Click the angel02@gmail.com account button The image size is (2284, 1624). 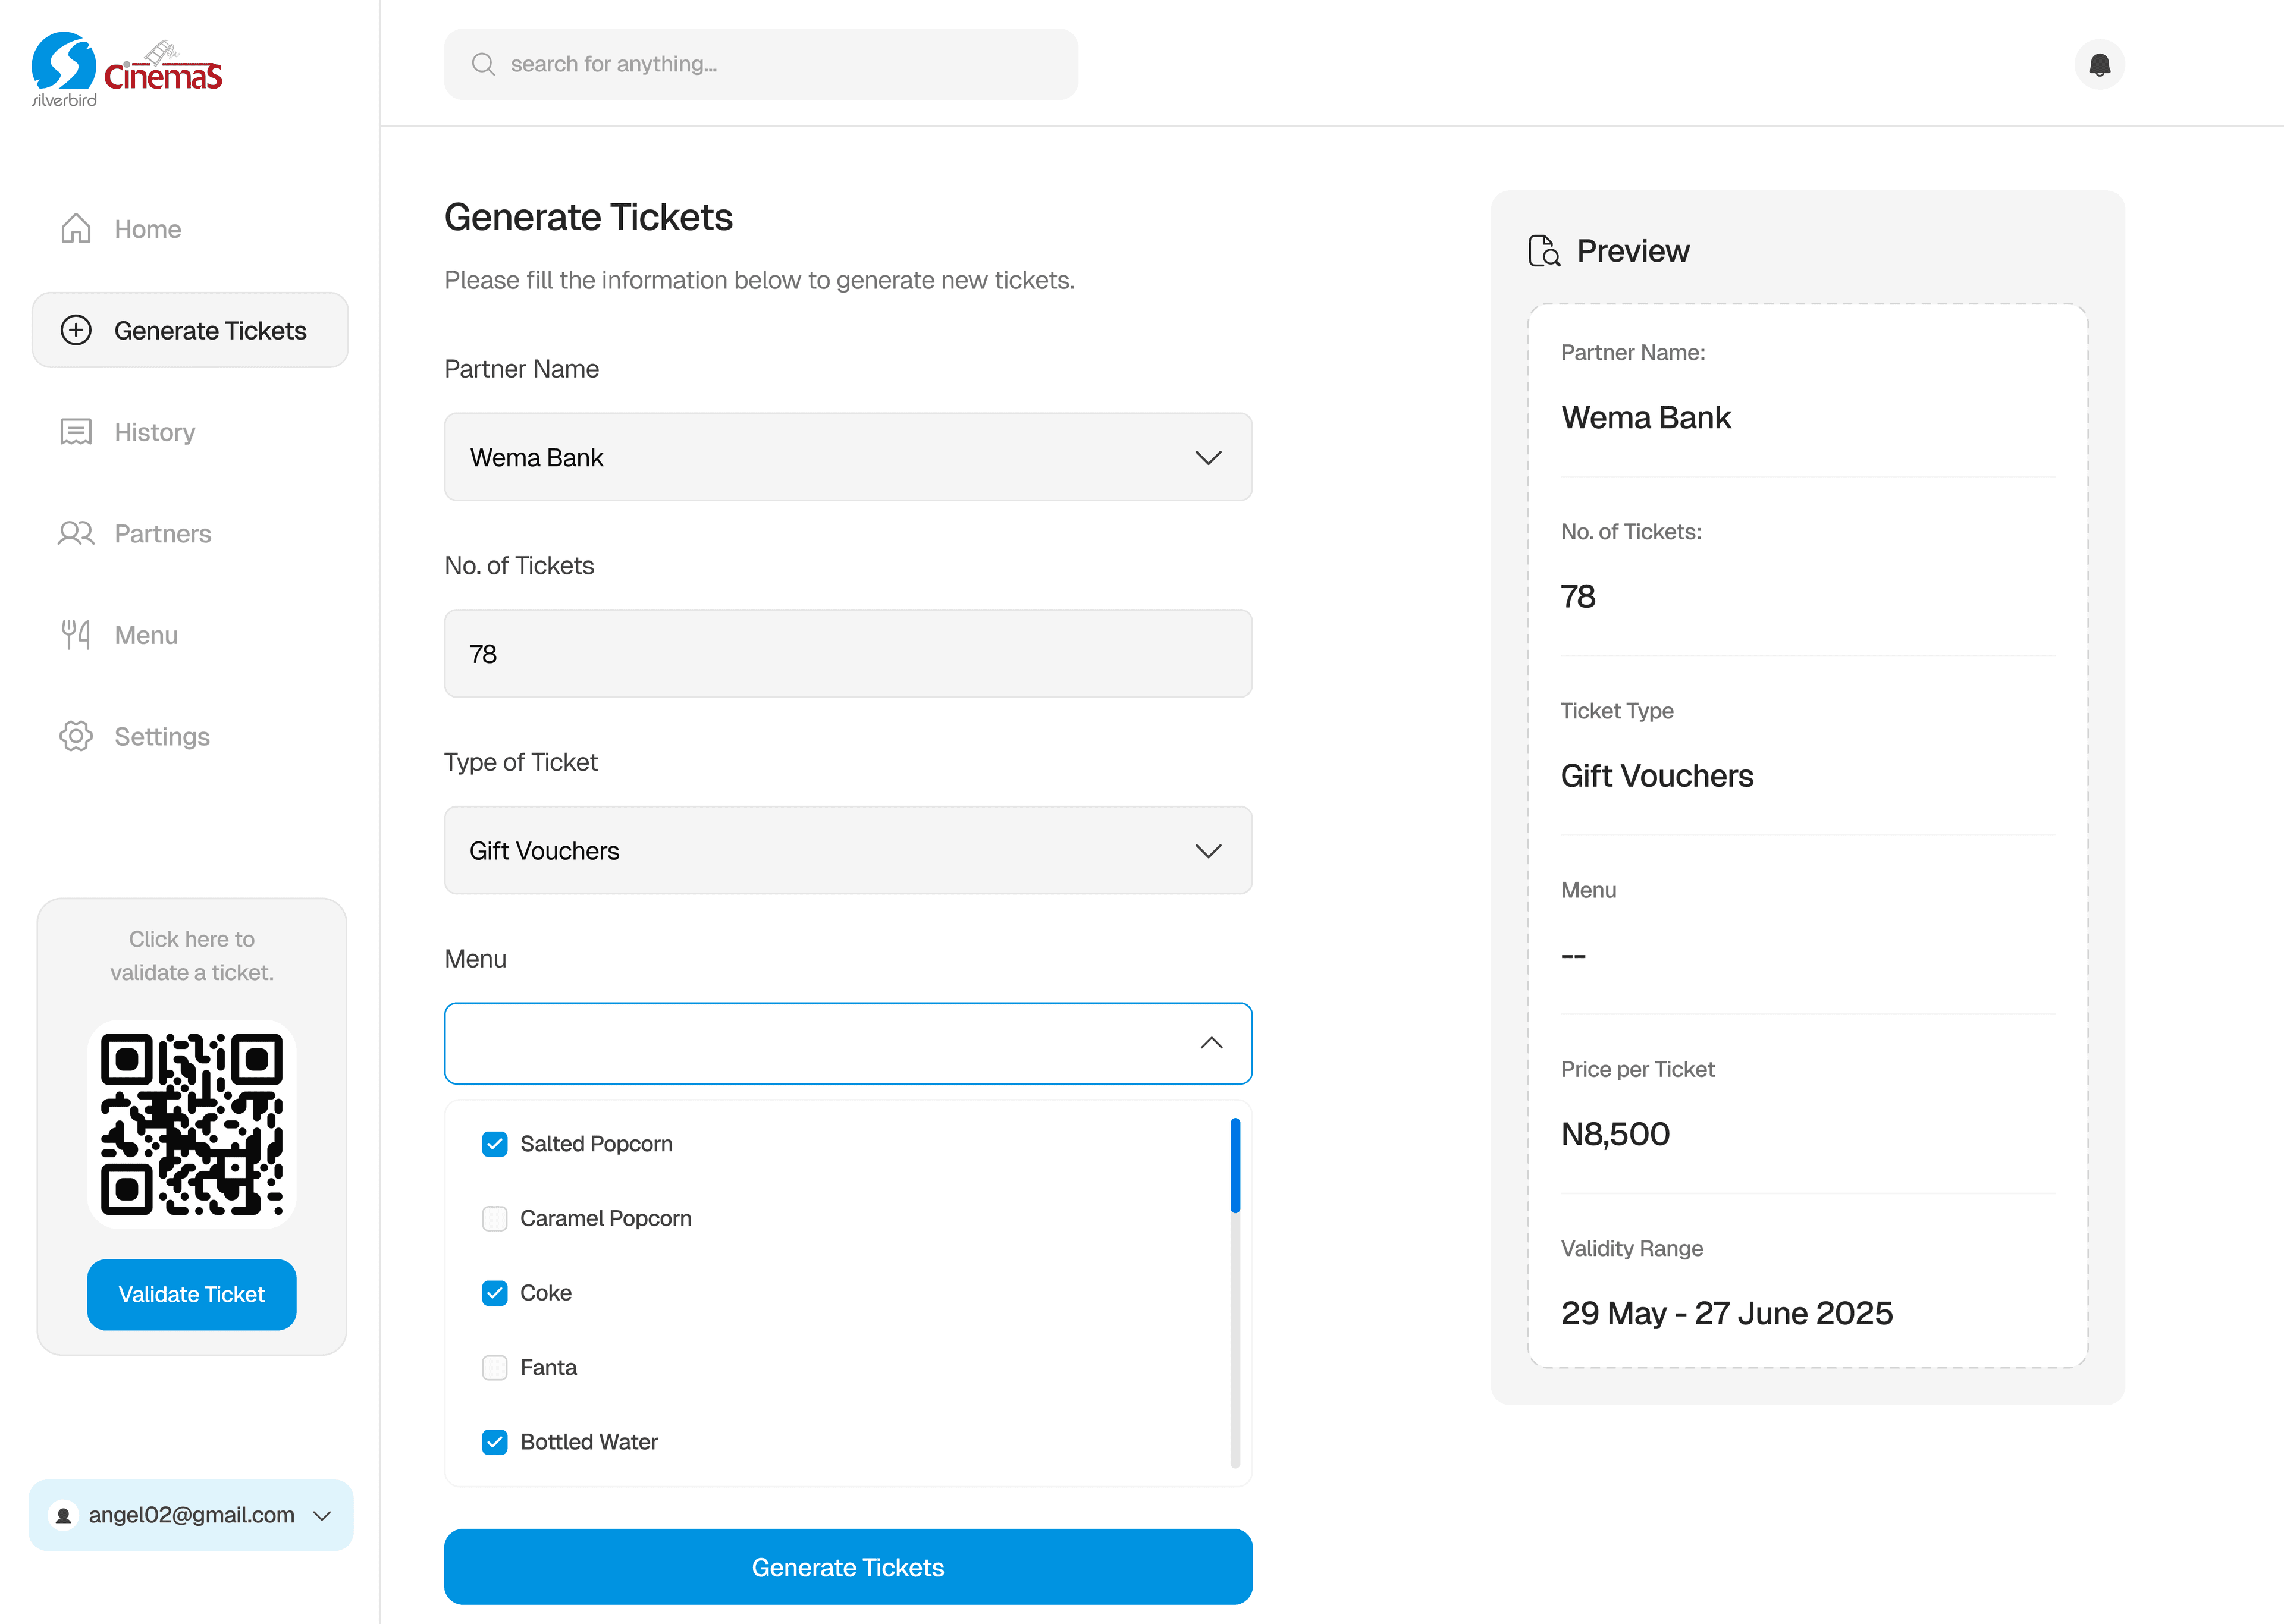coord(191,1515)
